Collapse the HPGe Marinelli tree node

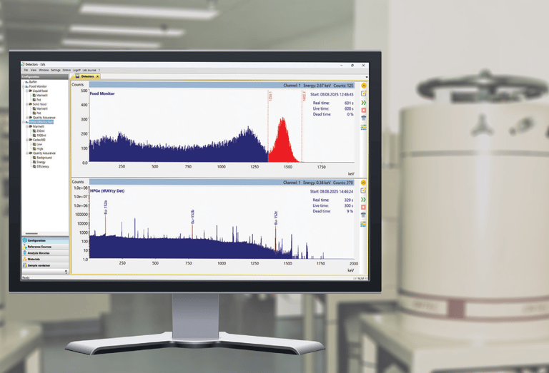27,126
